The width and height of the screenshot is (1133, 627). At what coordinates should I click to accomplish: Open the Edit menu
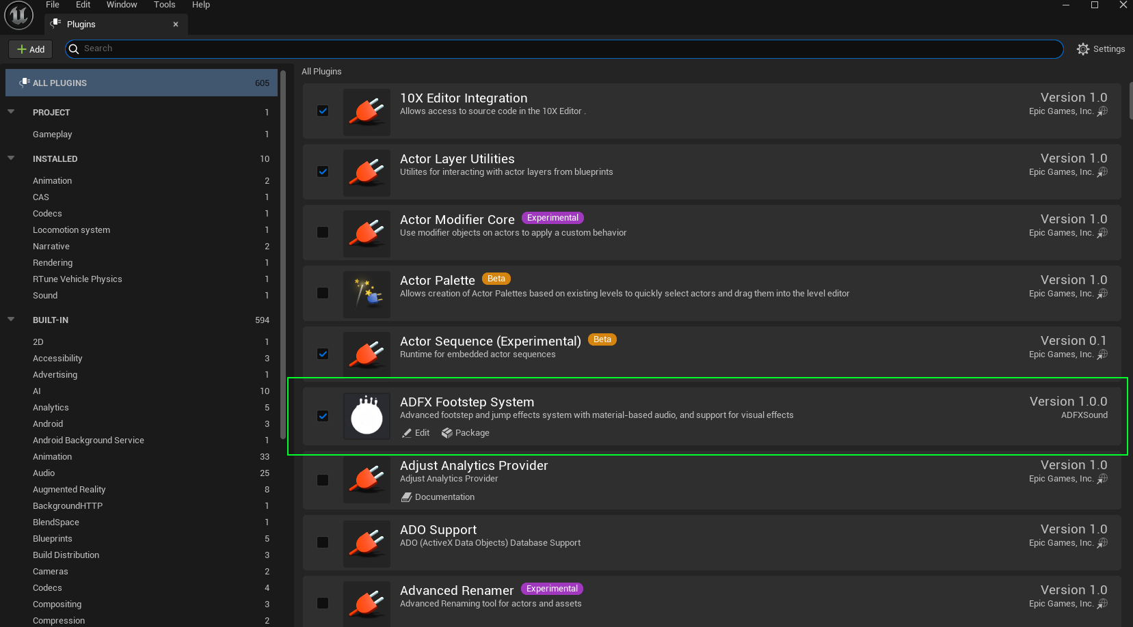83,5
